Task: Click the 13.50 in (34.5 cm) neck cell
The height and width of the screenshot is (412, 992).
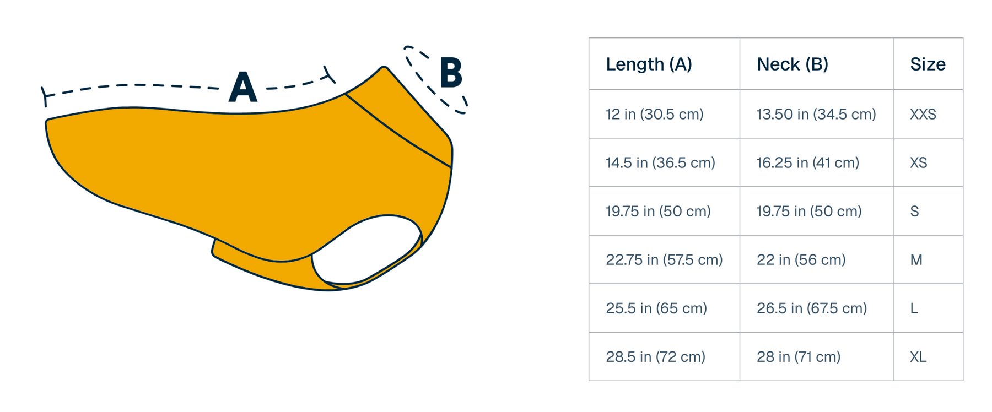Action: pos(816,114)
